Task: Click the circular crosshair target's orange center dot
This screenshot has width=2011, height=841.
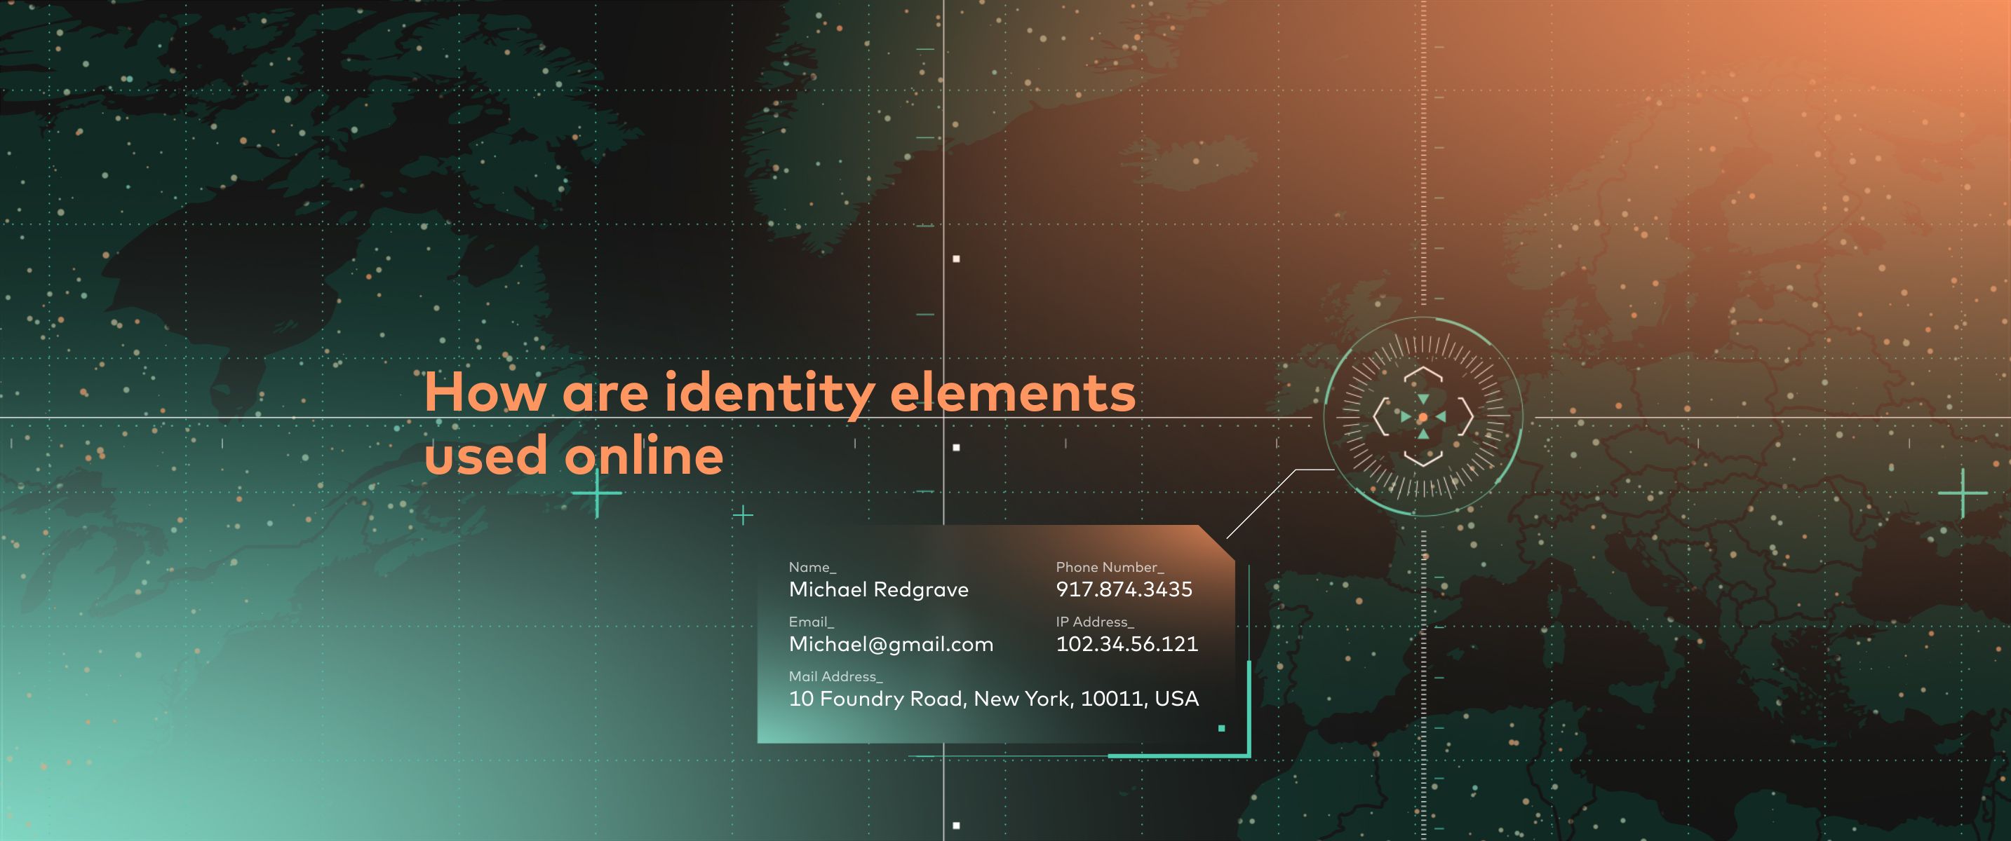Action: (1423, 418)
